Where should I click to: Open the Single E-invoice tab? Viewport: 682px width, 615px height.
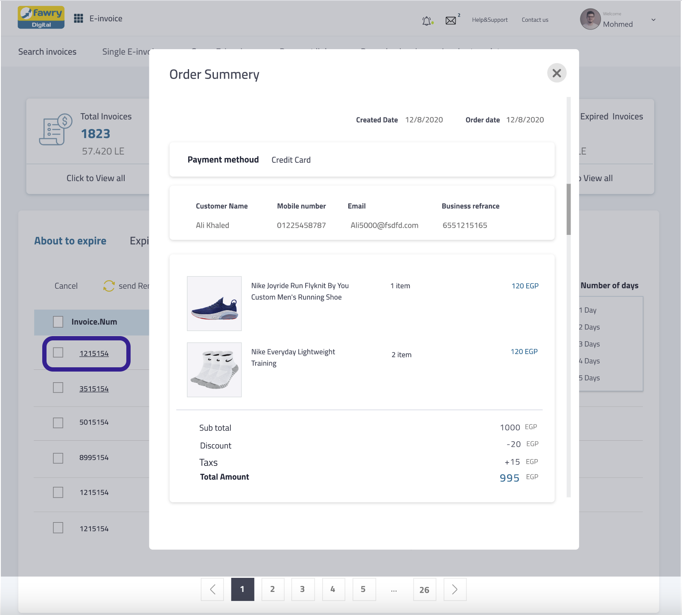(x=125, y=52)
